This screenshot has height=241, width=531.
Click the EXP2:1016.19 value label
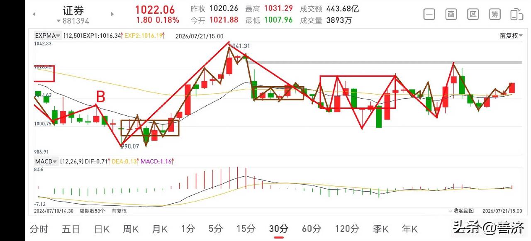click(x=145, y=36)
